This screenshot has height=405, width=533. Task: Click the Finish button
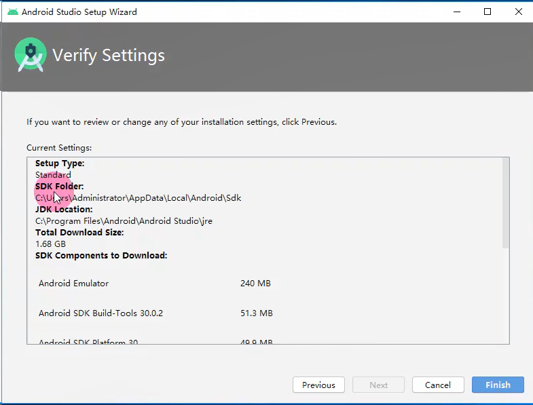point(498,385)
